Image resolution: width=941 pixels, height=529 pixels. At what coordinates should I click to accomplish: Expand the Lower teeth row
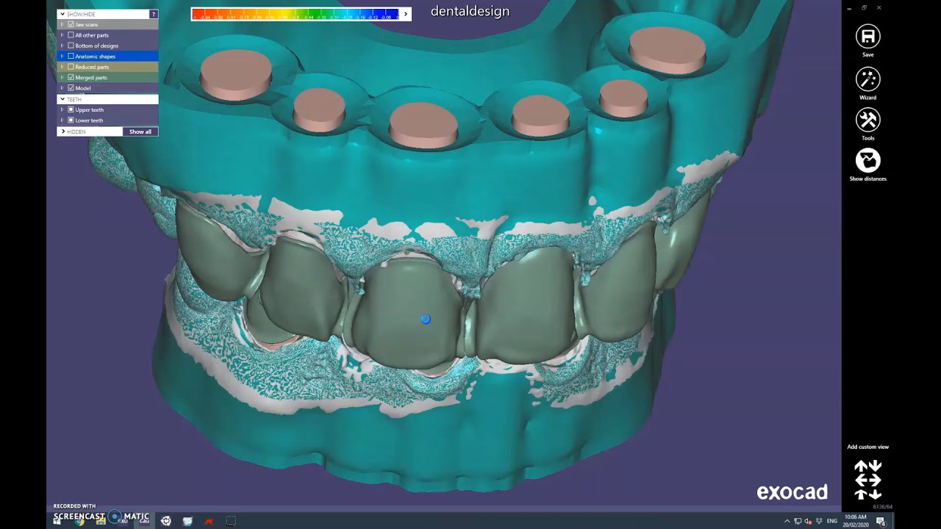coord(62,120)
